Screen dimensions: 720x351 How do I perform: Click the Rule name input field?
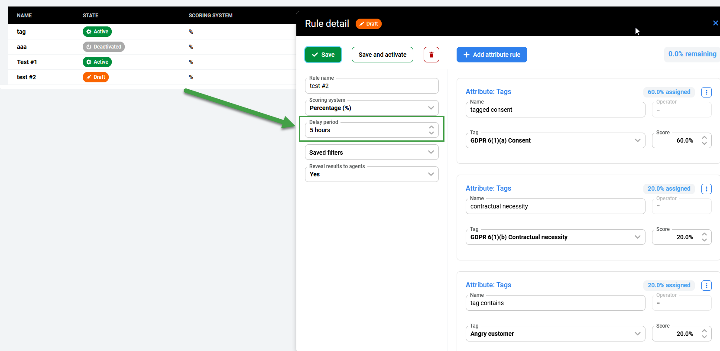372,86
